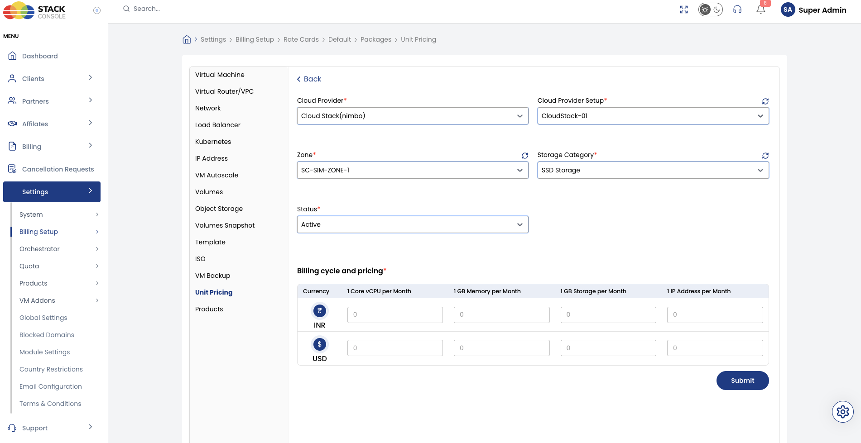Open Rate Cards breadcrumb link
The width and height of the screenshot is (861, 443).
click(x=301, y=39)
